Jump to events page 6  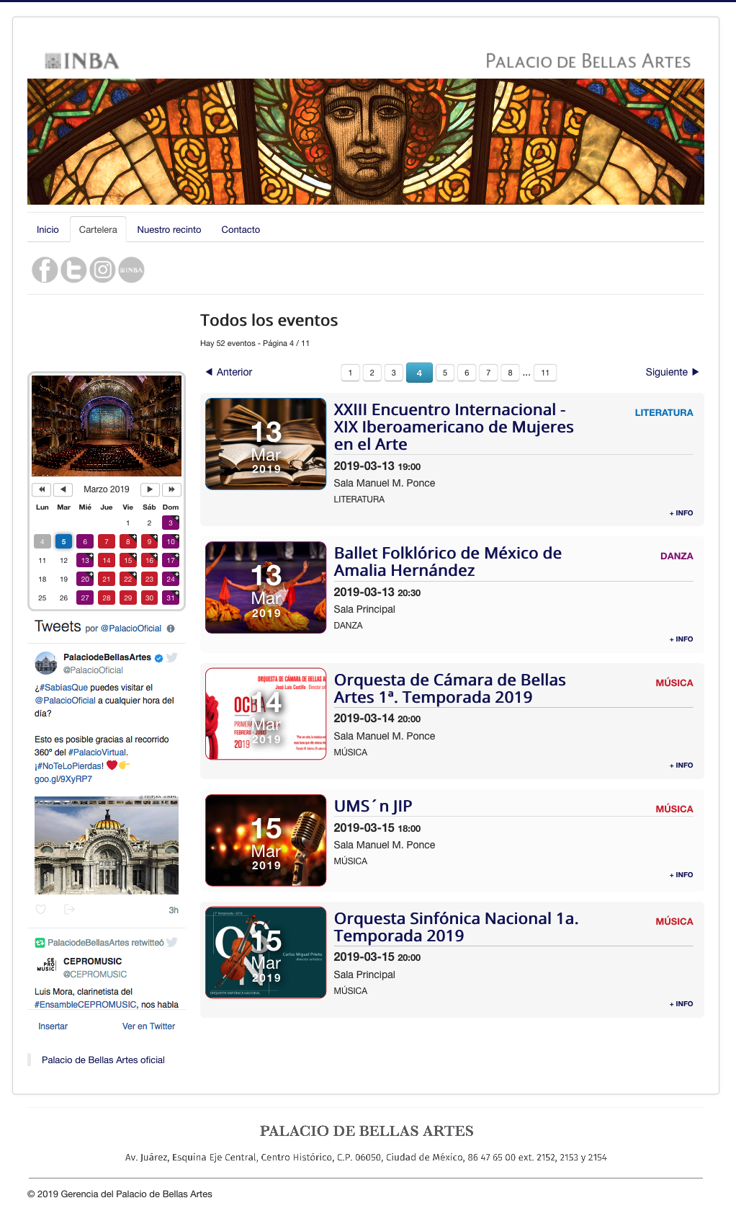click(467, 373)
